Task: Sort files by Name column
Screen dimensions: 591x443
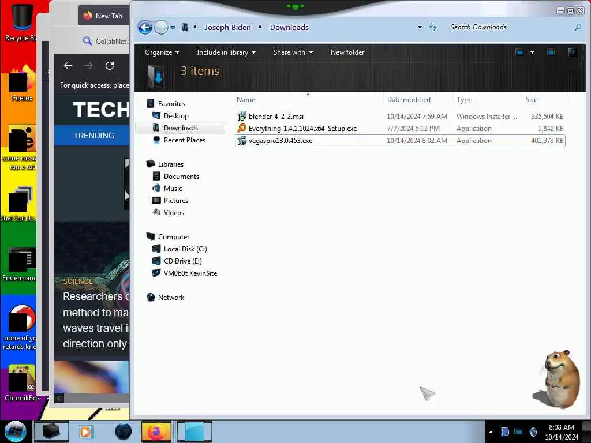Action: 246,99
